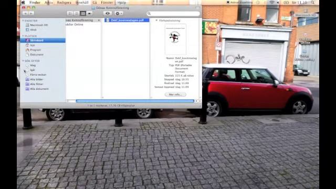Click the battery status icon in menu bar
This screenshot has width=336, height=189.
286,2
